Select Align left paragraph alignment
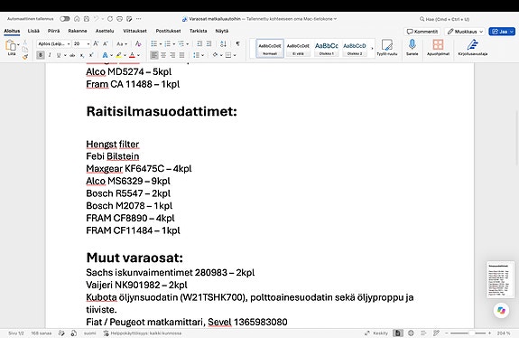Screen dimensions: 519x338 [154, 55]
